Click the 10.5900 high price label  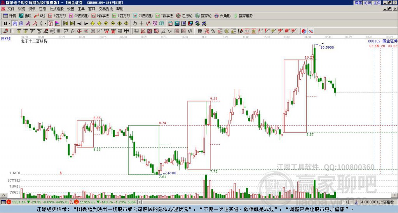pos(327,47)
